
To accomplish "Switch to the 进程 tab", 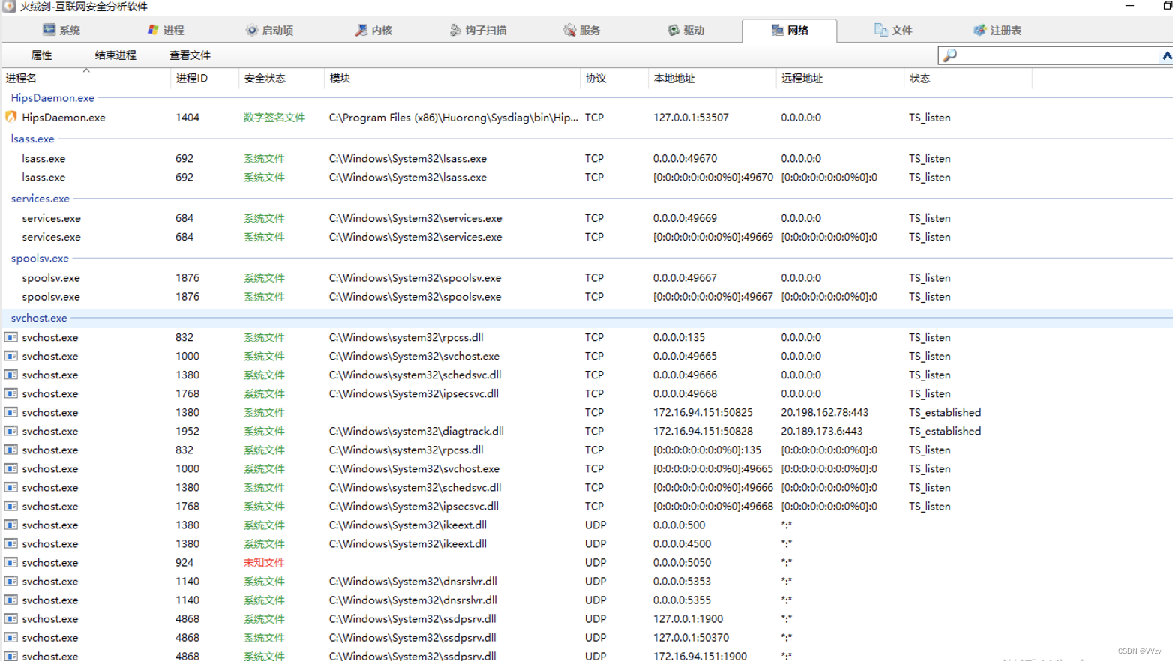I will pyautogui.click(x=166, y=30).
